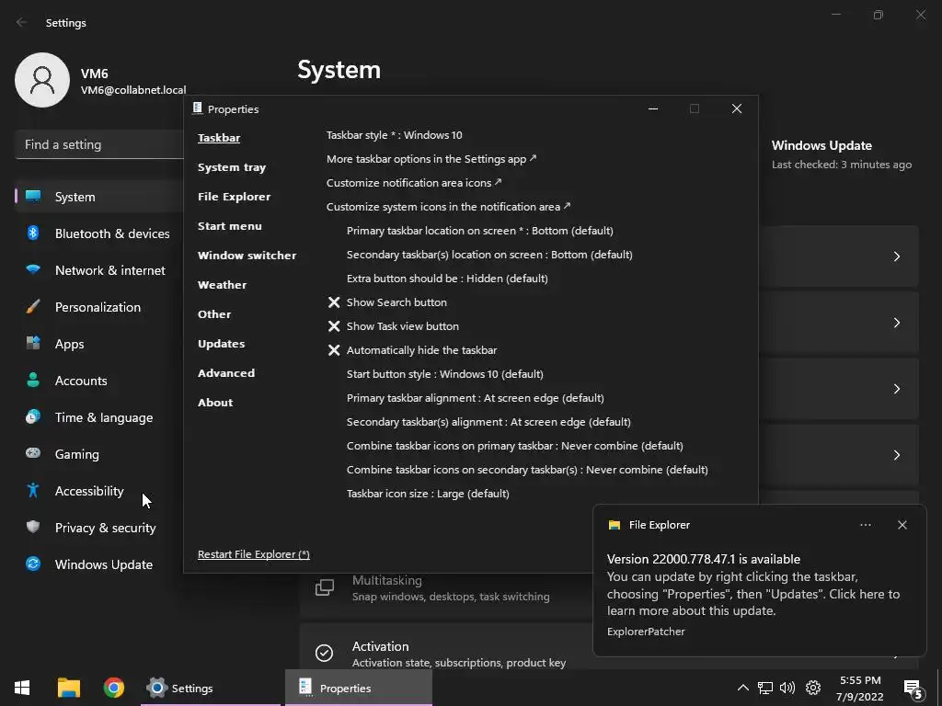Open the Windows Update sync icon

(33, 564)
